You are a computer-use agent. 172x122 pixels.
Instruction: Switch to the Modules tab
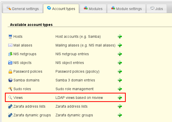pos(93,8)
